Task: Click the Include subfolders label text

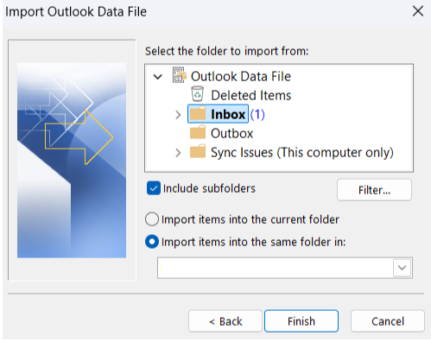Action: pyautogui.click(x=209, y=188)
